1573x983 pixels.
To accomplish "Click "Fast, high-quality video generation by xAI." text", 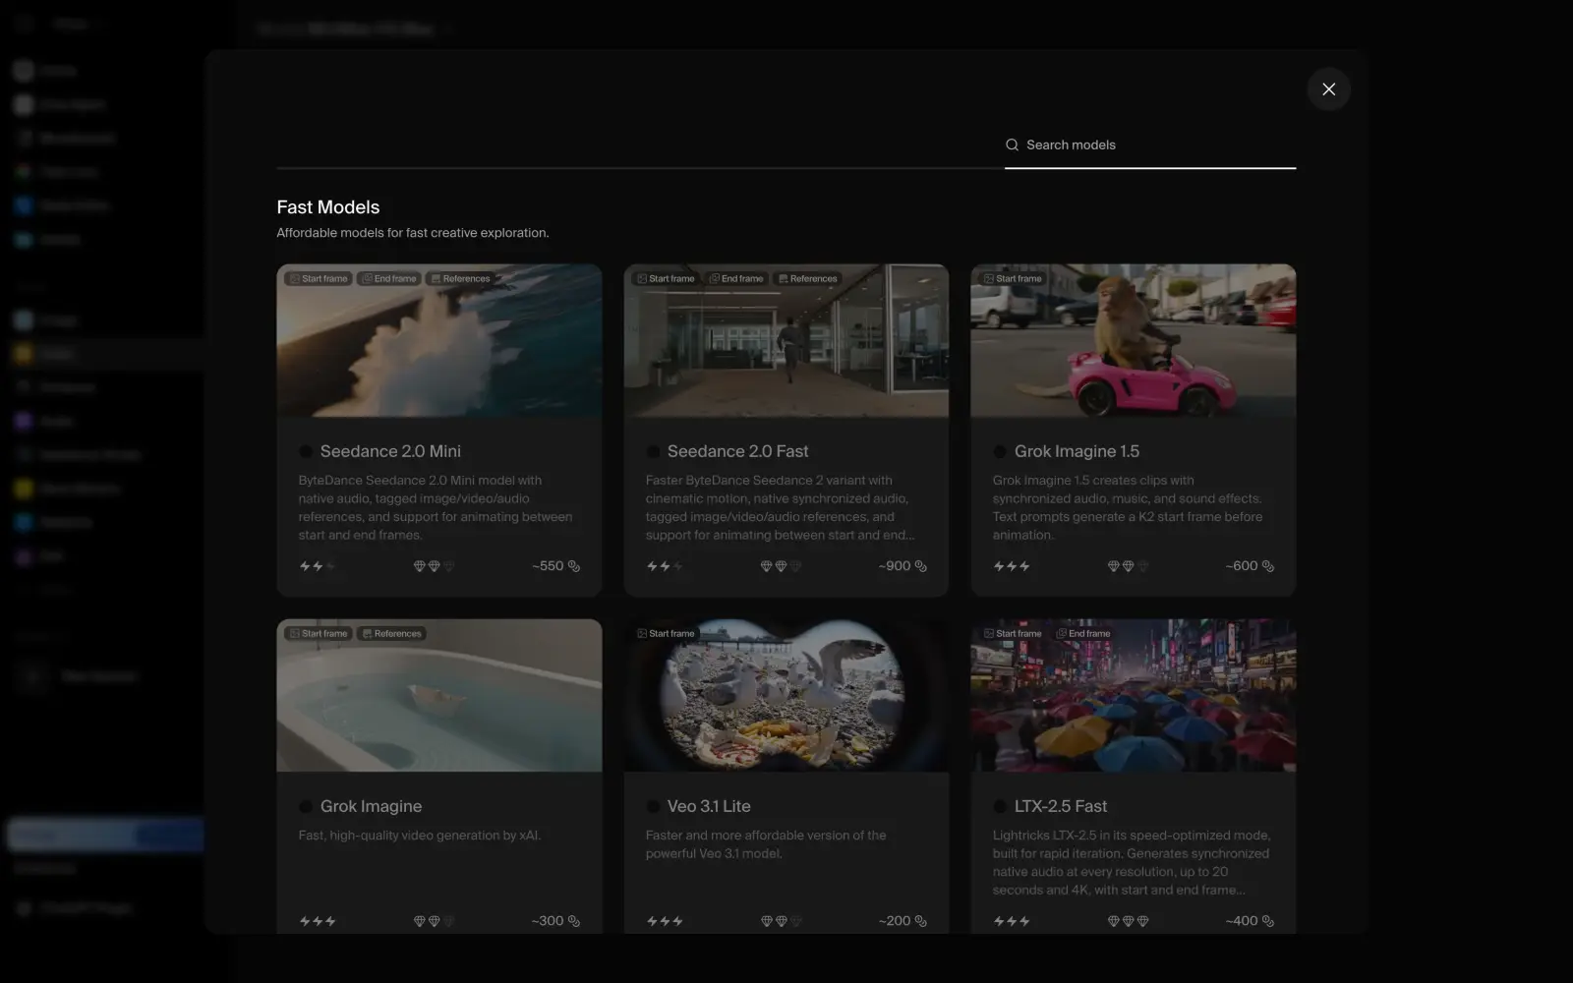I will coord(420,836).
